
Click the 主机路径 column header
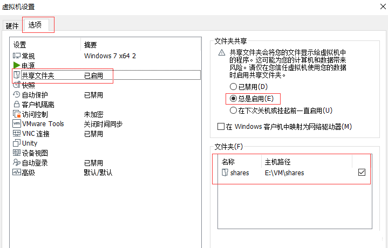307,162
